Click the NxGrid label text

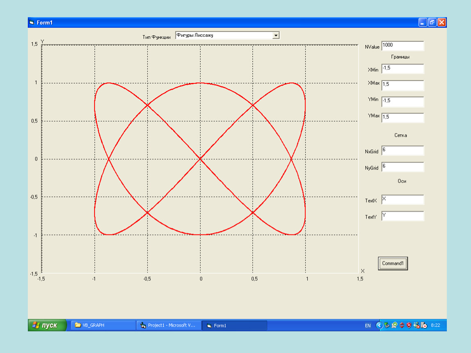[x=371, y=152]
